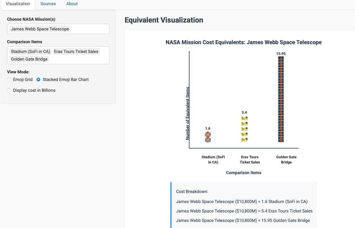The image size is (355, 228).
Task: Select the Emoji Grid view mode
Action: pos(9,79)
